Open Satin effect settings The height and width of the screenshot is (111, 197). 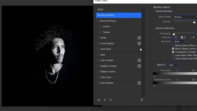[103, 55]
